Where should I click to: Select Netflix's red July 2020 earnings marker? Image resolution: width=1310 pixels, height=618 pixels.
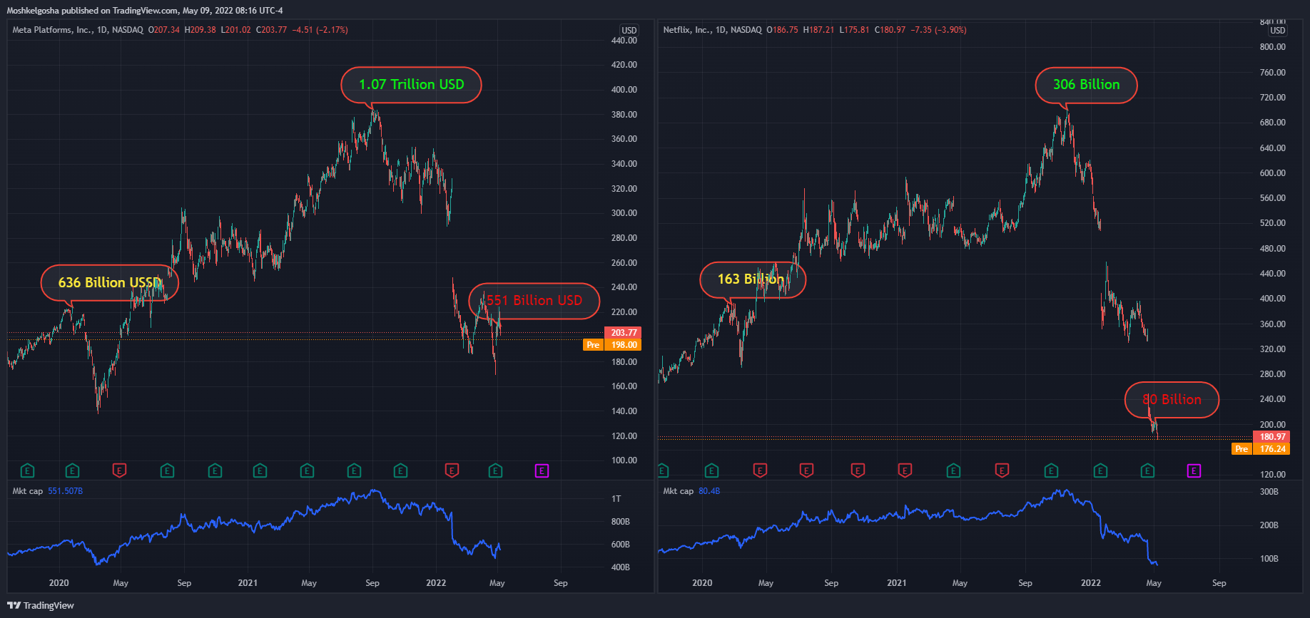click(806, 470)
